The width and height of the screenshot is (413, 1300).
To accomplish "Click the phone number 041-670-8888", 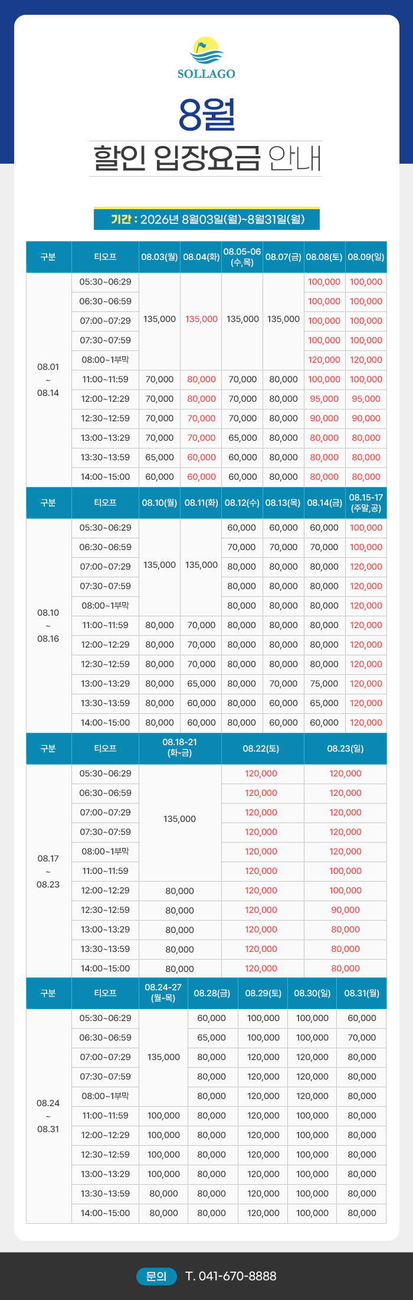I will [x=231, y=1276].
